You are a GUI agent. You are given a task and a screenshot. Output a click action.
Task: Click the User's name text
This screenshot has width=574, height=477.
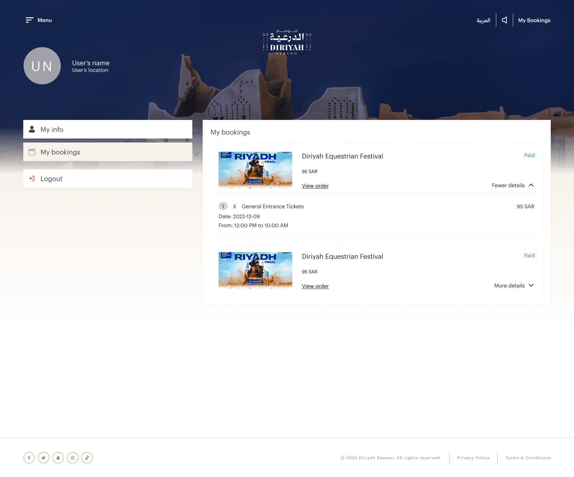pos(91,63)
